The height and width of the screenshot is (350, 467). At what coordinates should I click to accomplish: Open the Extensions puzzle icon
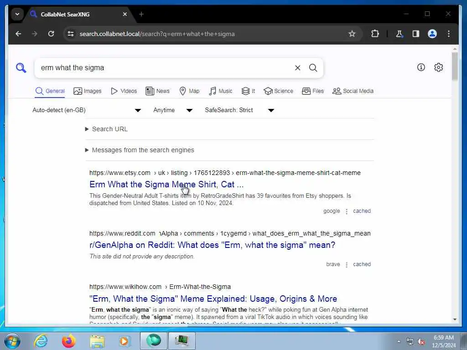tap(375, 34)
